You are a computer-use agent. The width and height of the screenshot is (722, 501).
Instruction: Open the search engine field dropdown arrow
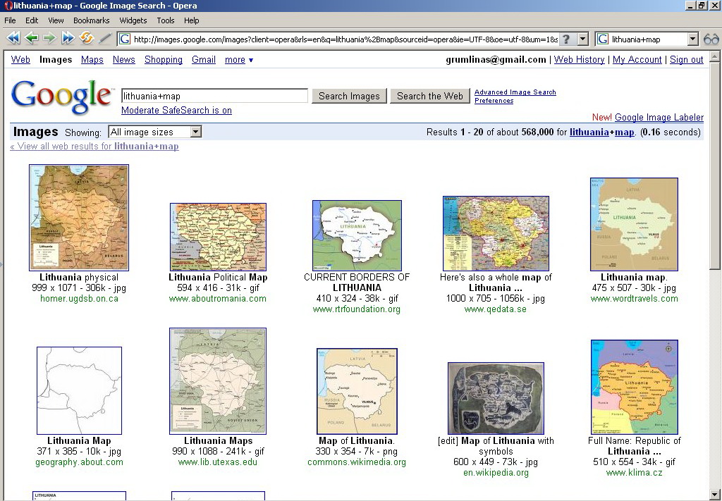pos(692,39)
